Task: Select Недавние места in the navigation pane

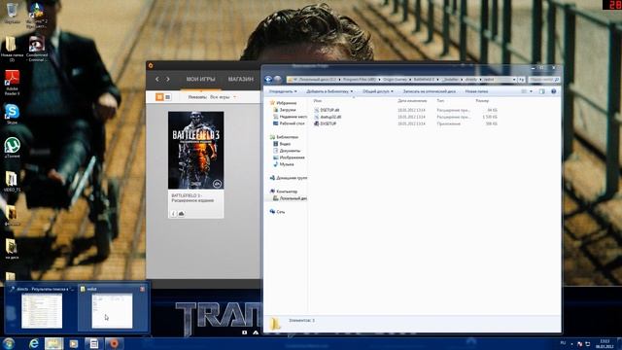Action: coord(290,117)
